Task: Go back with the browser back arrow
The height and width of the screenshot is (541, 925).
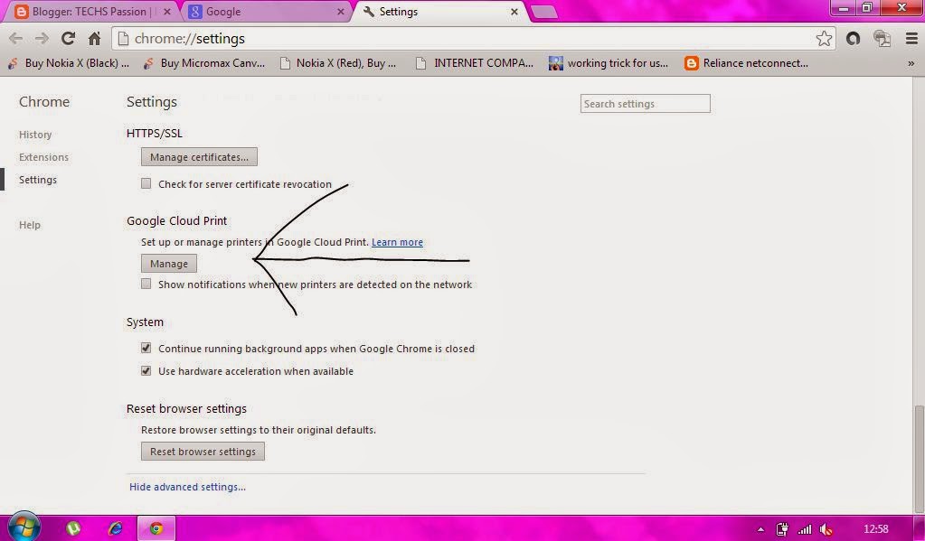Action: click(16, 39)
